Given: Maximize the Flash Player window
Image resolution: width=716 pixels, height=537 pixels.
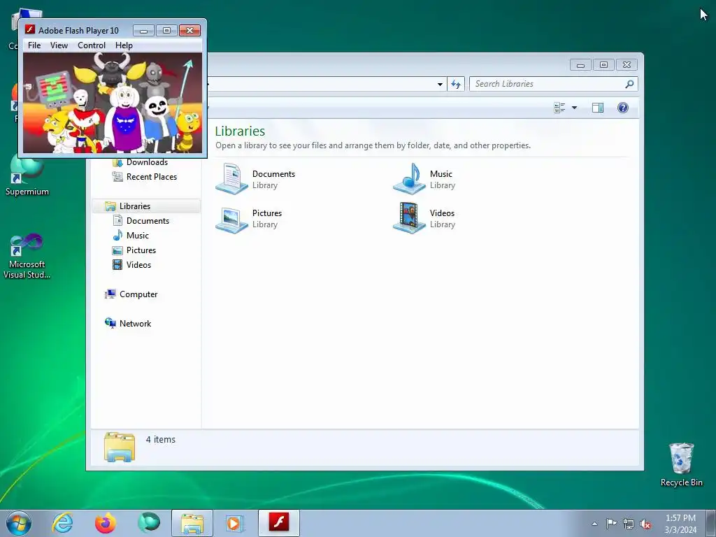Looking at the screenshot, I should [166, 30].
